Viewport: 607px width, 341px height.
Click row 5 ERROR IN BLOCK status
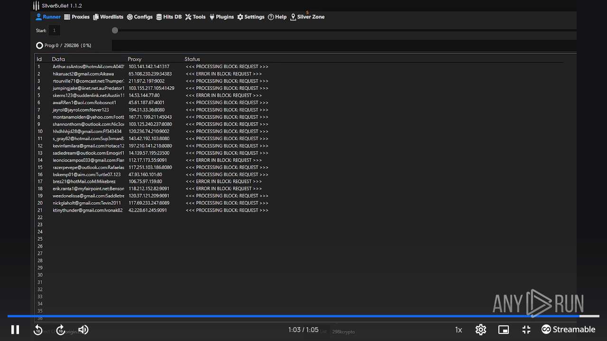point(224,95)
